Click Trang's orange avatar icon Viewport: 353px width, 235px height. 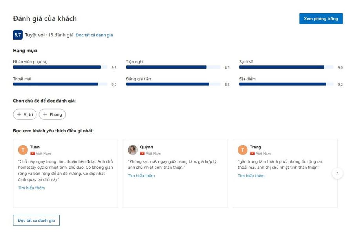(243, 150)
